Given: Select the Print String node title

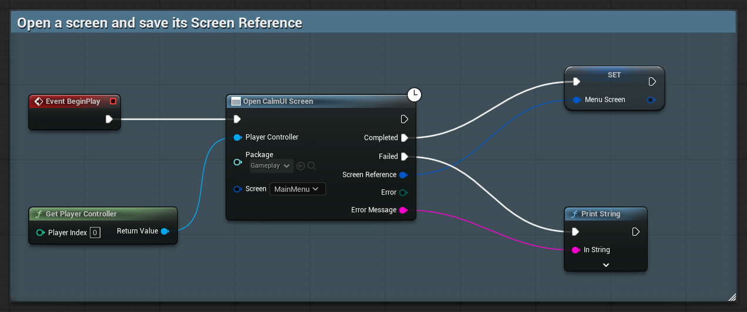Looking at the screenshot, I should (x=601, y=214).
